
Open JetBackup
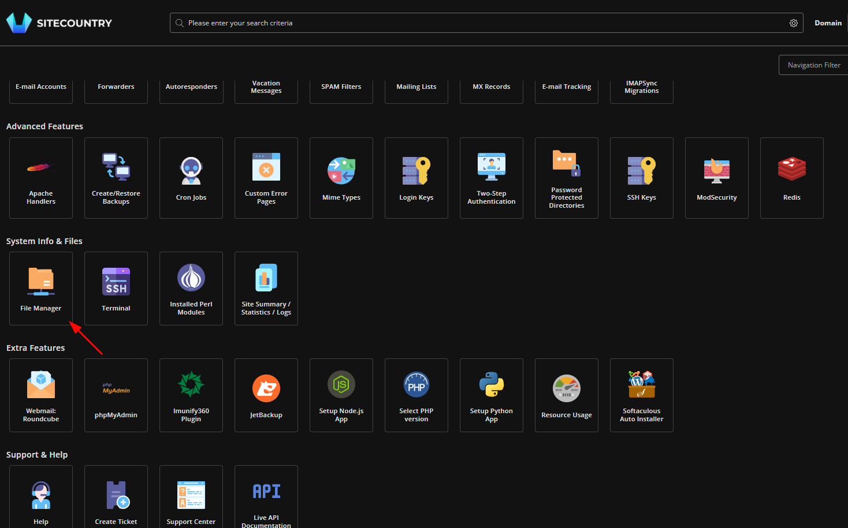266,395
